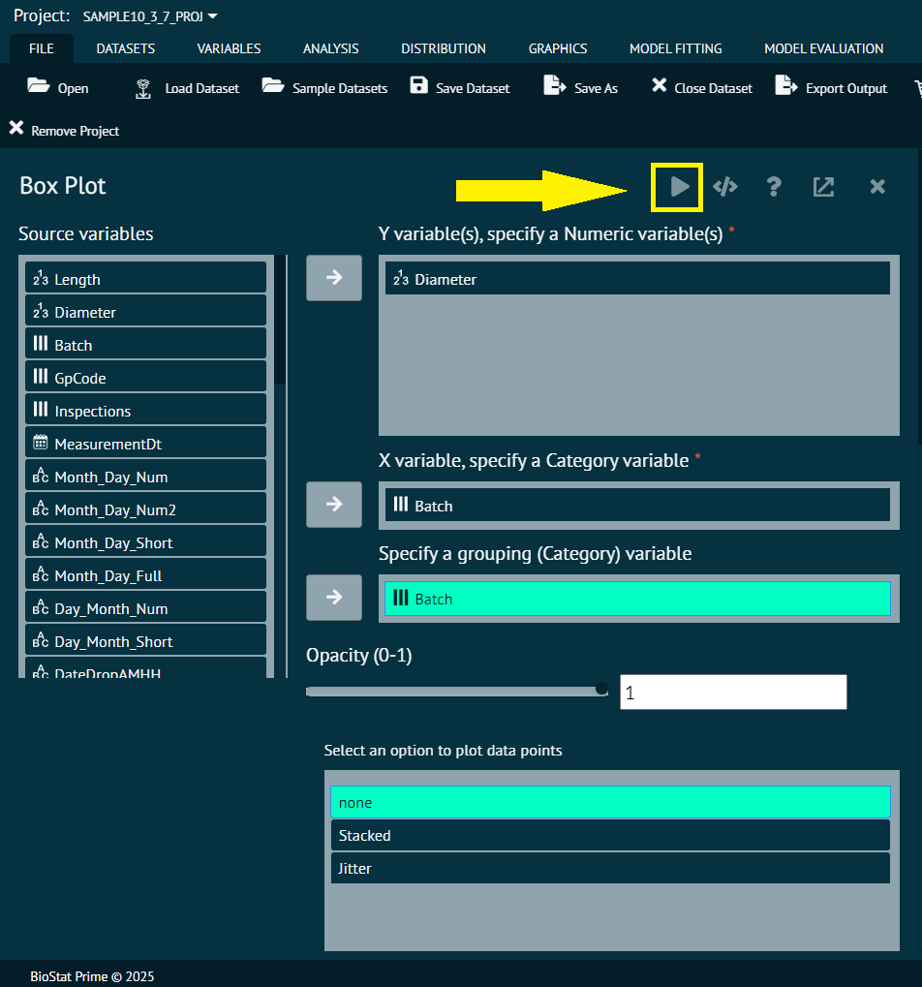Viewport: 922px width, 987px height.
Task: Choose 'none' for plotting data points
Action: pyautogui.click(x=609, y=802)
